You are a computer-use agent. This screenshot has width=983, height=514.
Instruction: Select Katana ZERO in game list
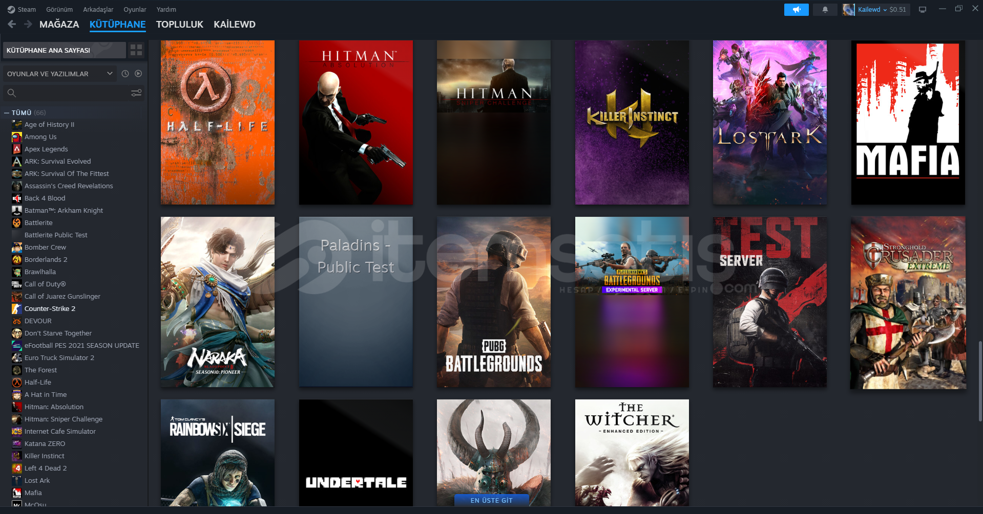point(45,444)
